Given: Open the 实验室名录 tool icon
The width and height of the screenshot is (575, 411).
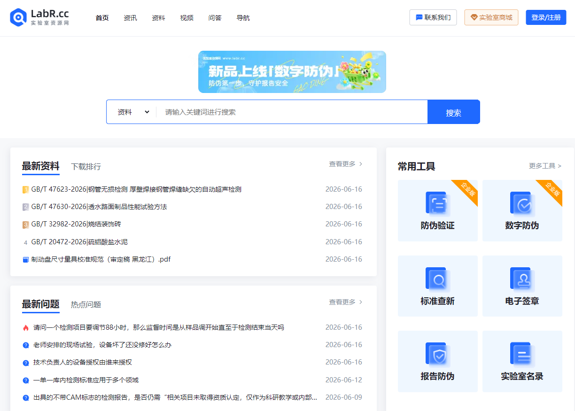Looking at the screenshot, I should [522, 355].
